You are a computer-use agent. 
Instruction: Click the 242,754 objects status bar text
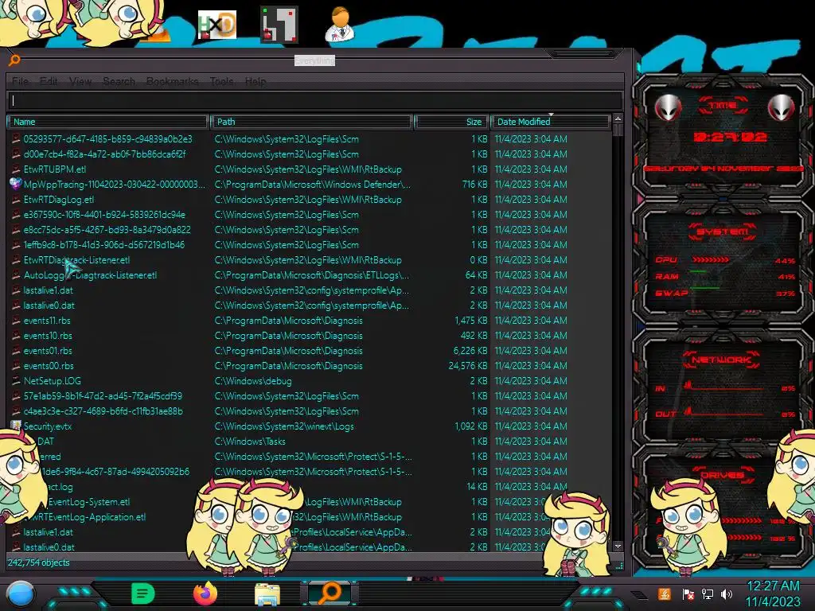click(38, 562)
